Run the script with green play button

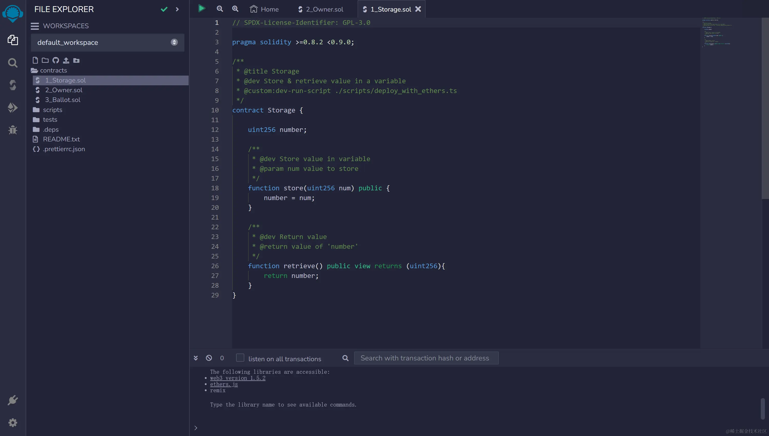pyautogui.click(x=202, y=9)
